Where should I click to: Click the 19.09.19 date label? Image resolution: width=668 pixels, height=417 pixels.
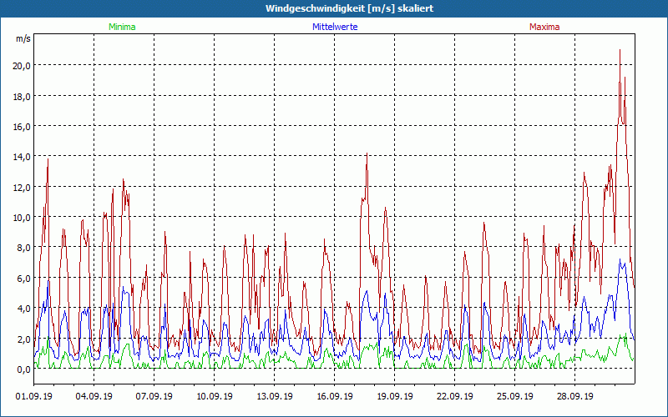[394, 397]
